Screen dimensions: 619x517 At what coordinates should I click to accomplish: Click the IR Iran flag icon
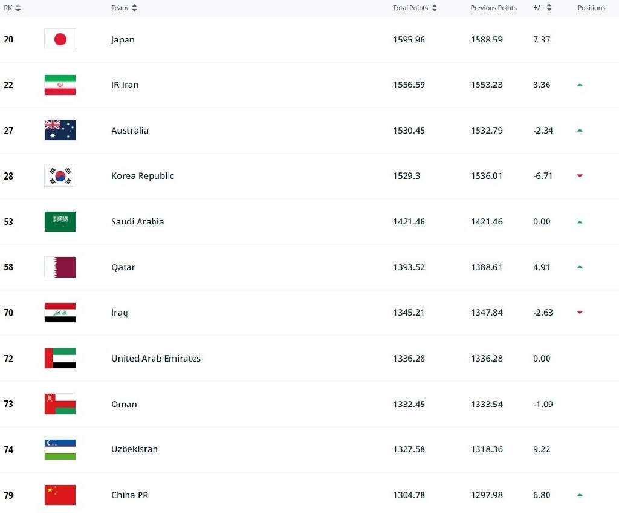(x=59, y=85)
